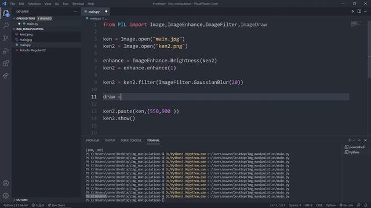Switch to the Output tab
Viewport: 371px width, 208px height.
(110, 140)
